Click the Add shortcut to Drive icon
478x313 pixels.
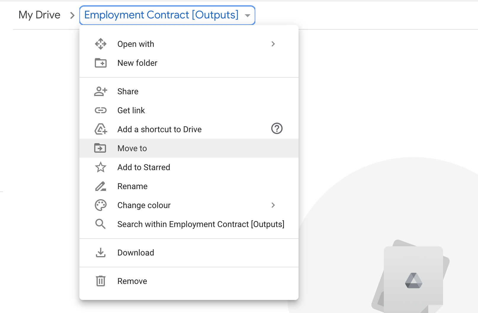coord(101,129)
